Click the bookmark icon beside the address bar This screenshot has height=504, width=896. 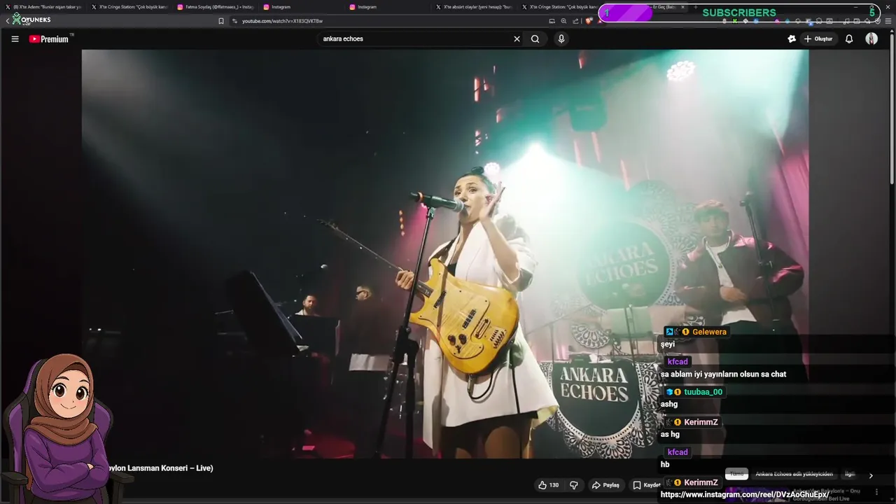point(221,21)
